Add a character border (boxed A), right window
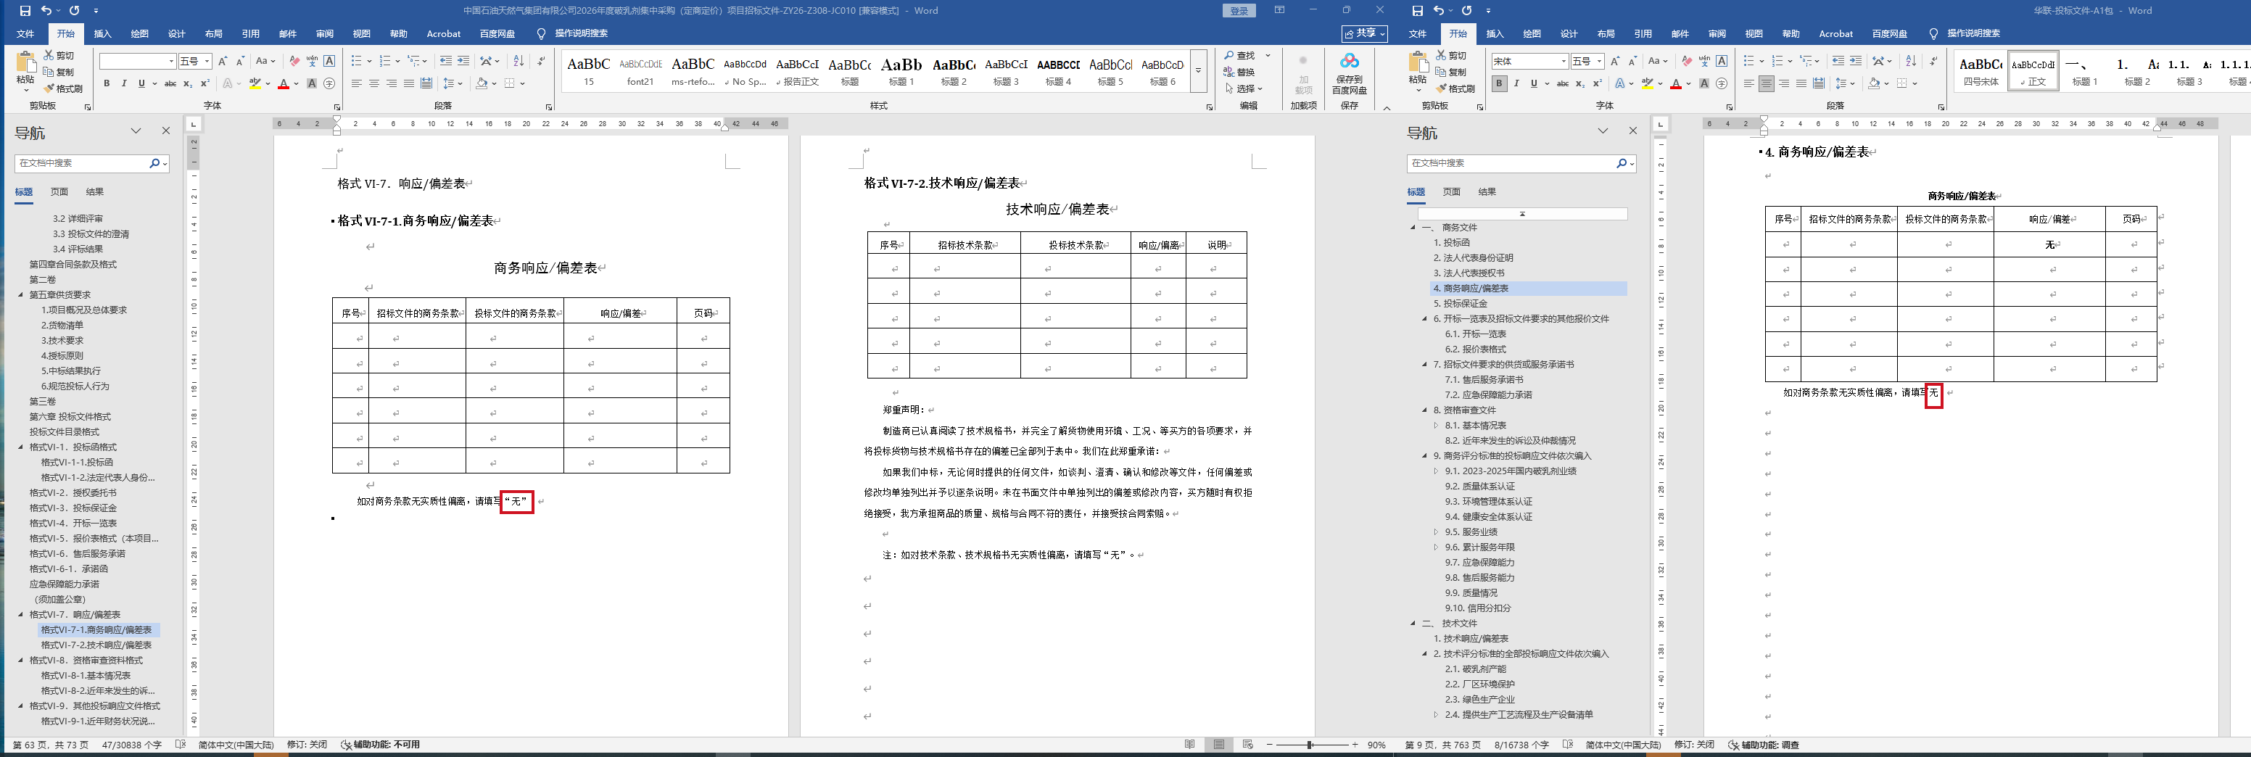Viewport: 2251px width, 757px height. tap(1722, 61)
